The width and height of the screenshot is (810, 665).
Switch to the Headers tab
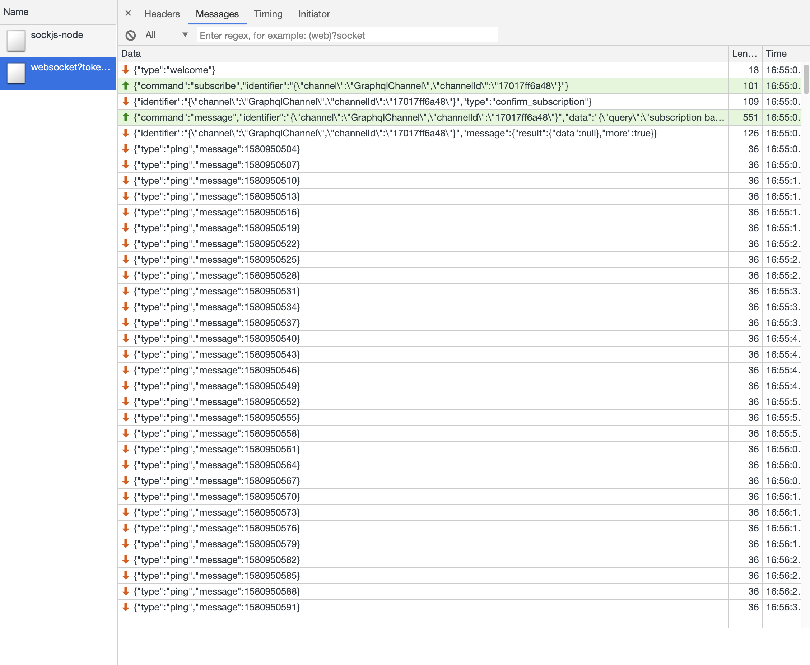(x=162, y=14)
